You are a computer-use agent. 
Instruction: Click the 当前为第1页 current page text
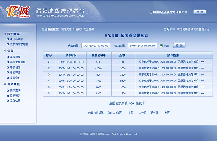[x=115, y=112]
